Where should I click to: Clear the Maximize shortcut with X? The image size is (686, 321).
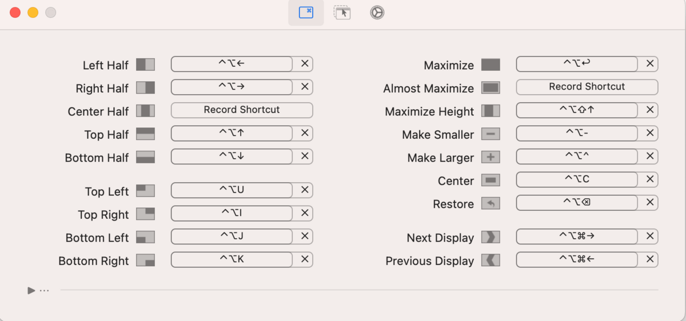point(650,63)
